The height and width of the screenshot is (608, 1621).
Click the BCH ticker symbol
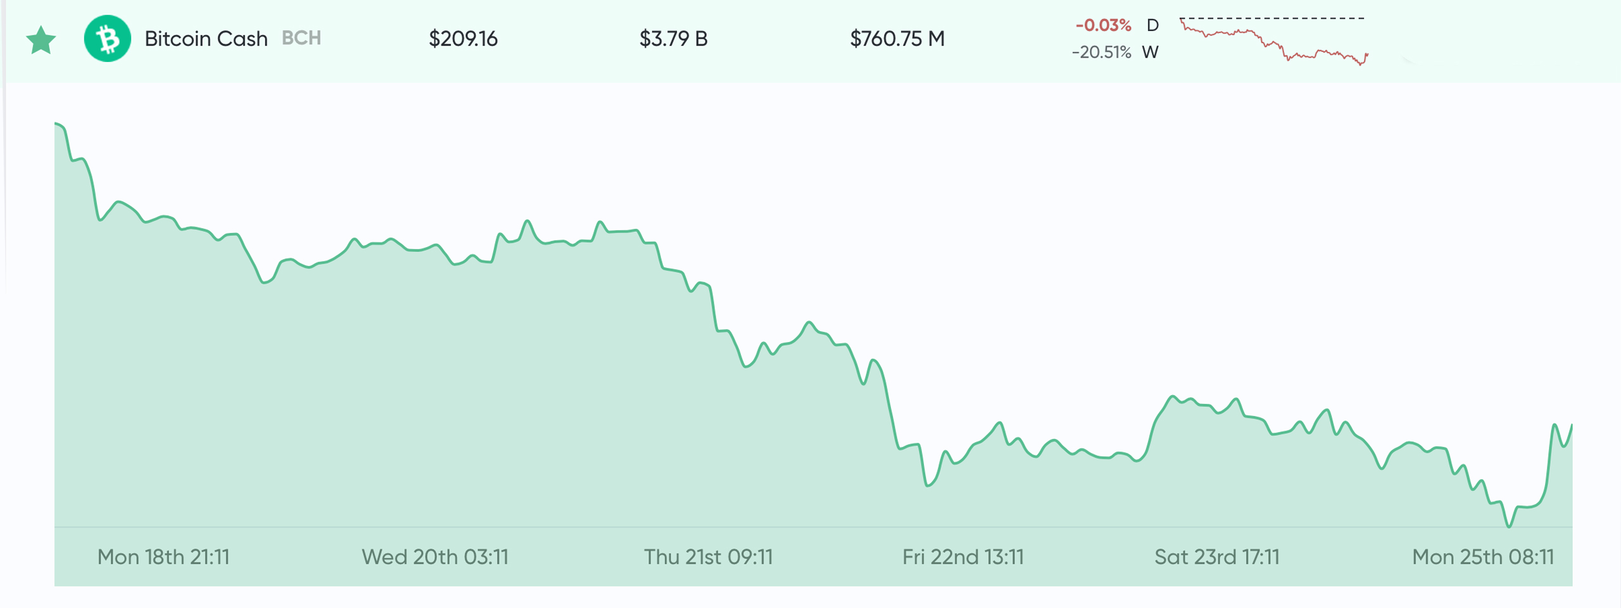coord(301,38)
